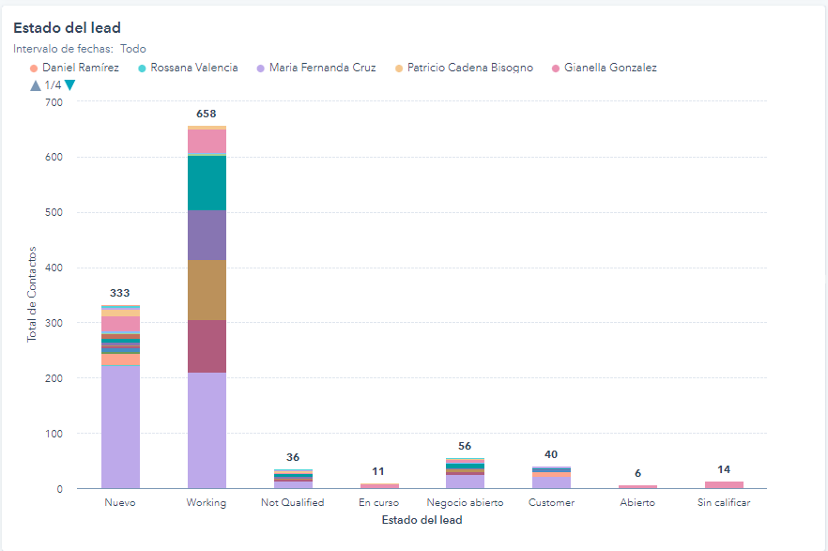Select maroon segment in Working bar
This screenshot has width=828, height=551.
(x=207, y=346)
